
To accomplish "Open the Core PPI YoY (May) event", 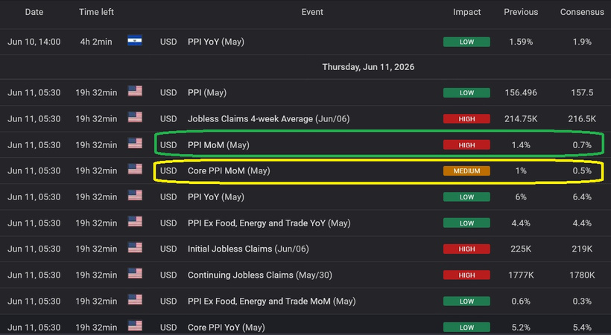I will (x=227, y=328).
